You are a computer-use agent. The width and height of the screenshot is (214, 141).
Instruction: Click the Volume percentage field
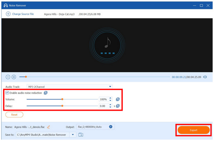(103, 99)
